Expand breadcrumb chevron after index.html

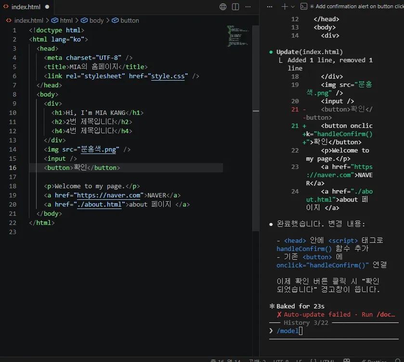[x=47, y=20]
